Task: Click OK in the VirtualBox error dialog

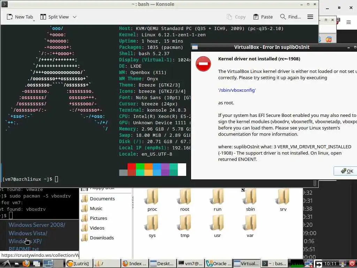Action: [x=347, y=171]
